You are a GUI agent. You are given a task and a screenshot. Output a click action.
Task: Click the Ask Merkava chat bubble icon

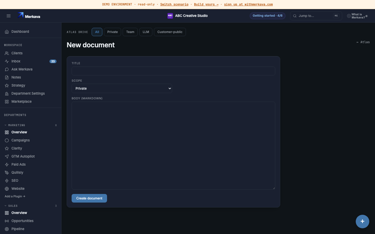[x=7, y=69]
